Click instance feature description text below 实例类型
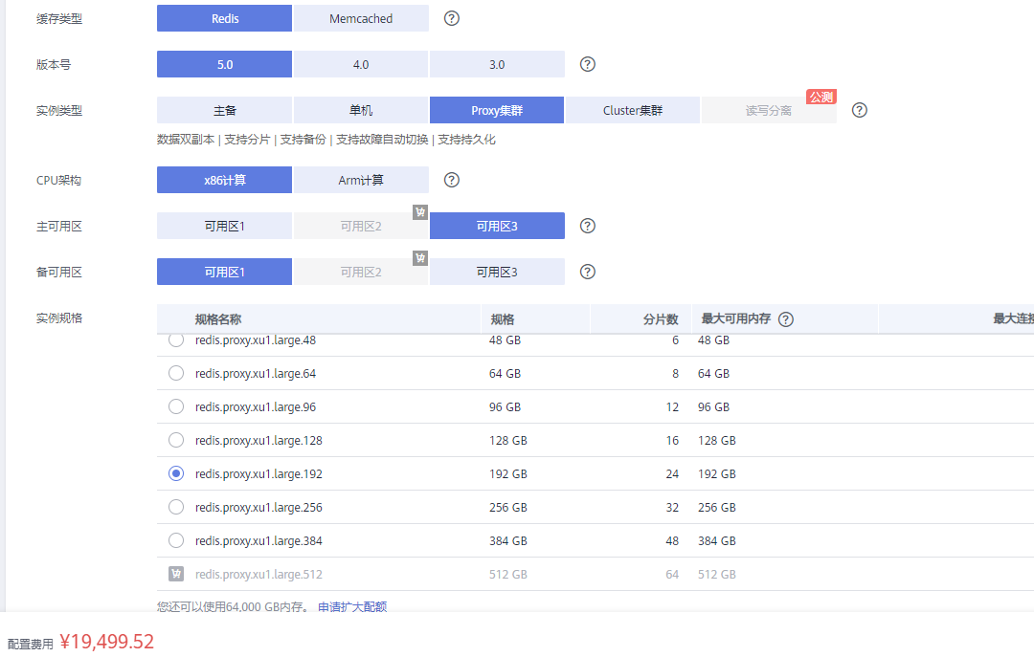Screen dimensions: 1034x657 [x=326, y=140]
